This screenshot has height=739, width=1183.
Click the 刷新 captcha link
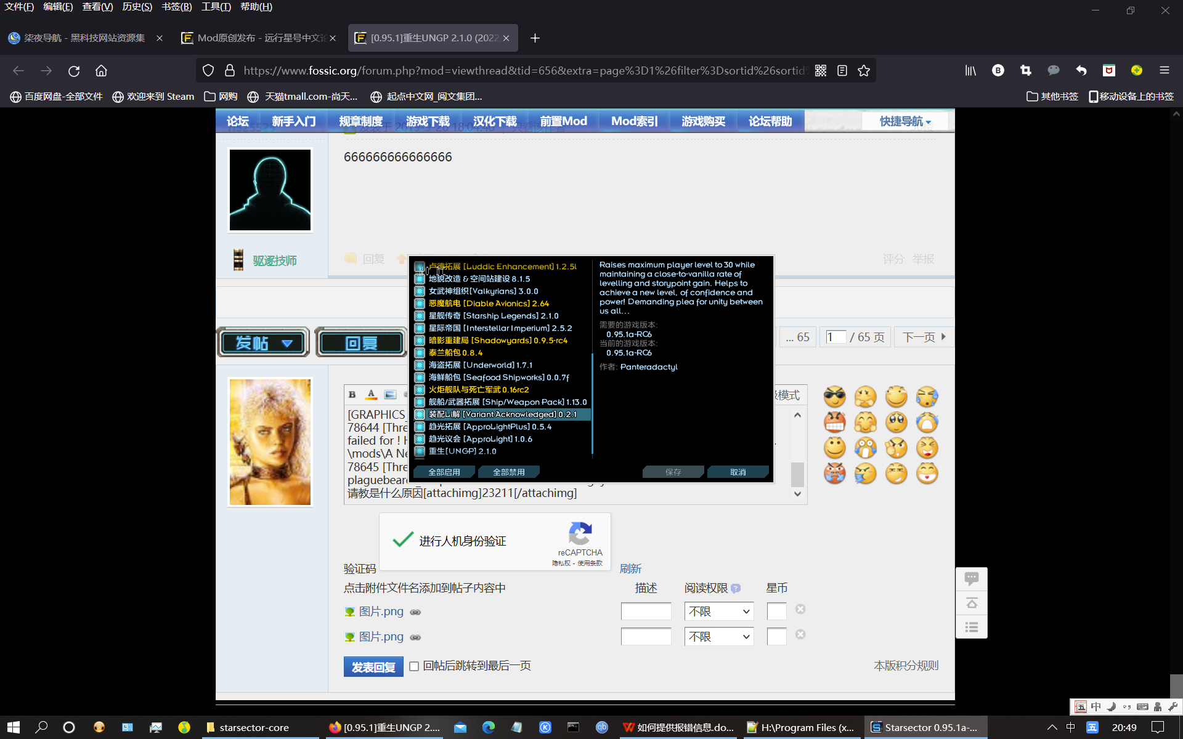click(630, 568)
